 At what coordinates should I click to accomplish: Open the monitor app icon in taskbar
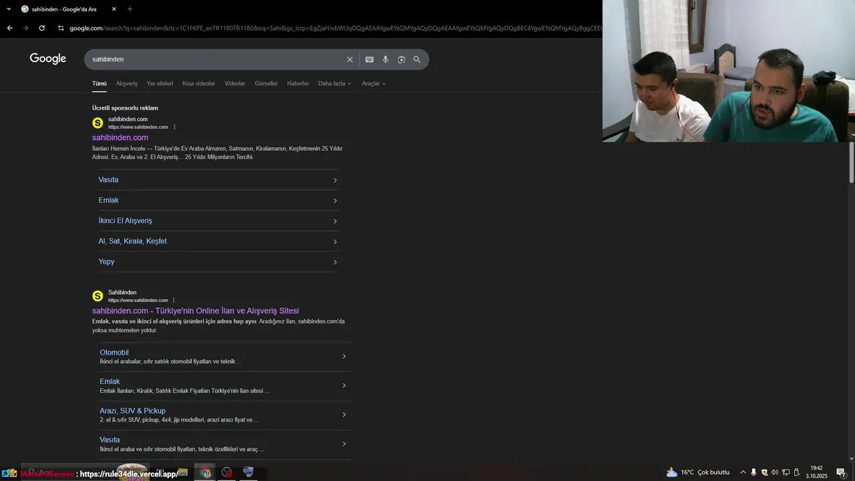[x=248, y=472]
